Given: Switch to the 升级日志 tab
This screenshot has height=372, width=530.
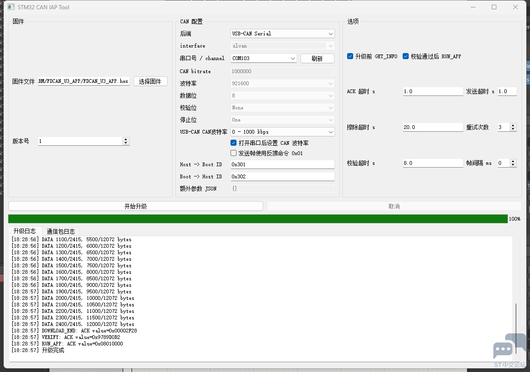Looking at the screenshot, I should tap(25, 231).
